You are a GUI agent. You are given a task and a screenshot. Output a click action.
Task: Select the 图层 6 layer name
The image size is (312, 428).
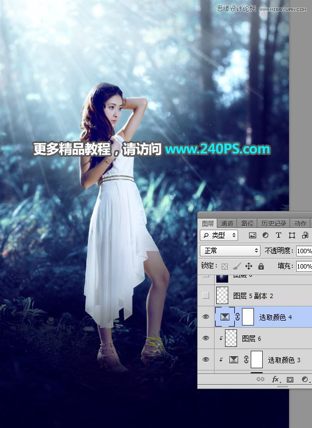251,339
